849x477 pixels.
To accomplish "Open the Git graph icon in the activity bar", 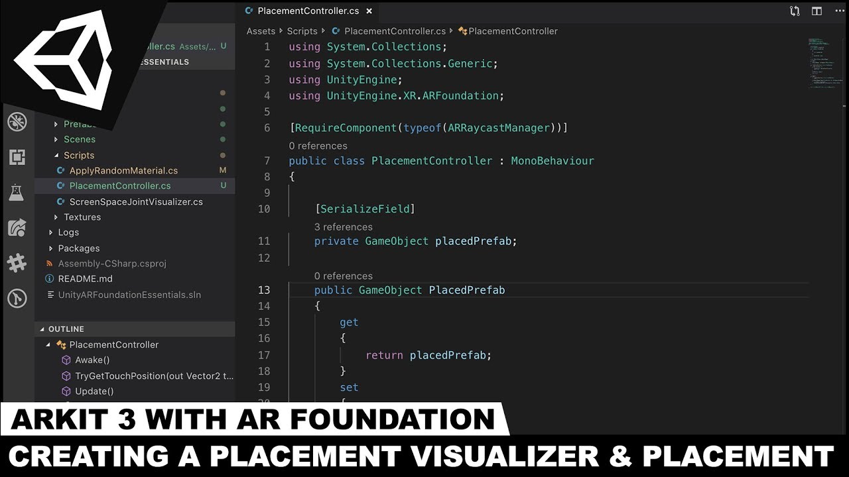I will pos(17,298).
